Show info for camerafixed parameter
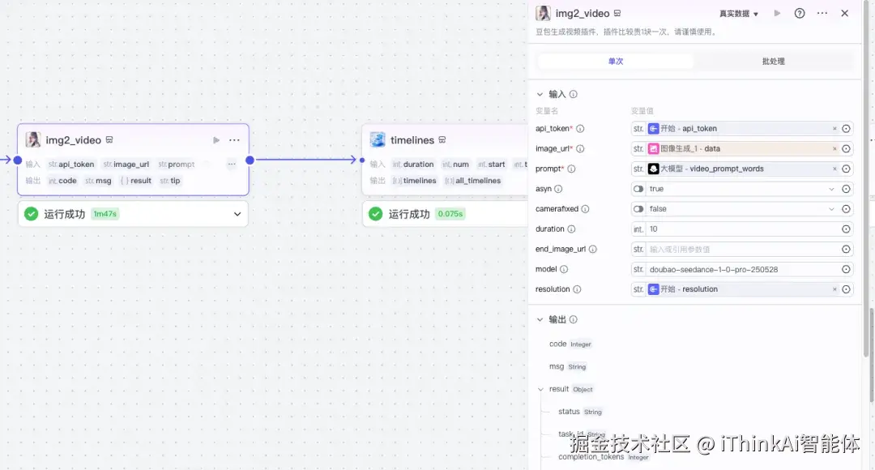The width and height of the screenshot is (875, 470). (585, 209)
